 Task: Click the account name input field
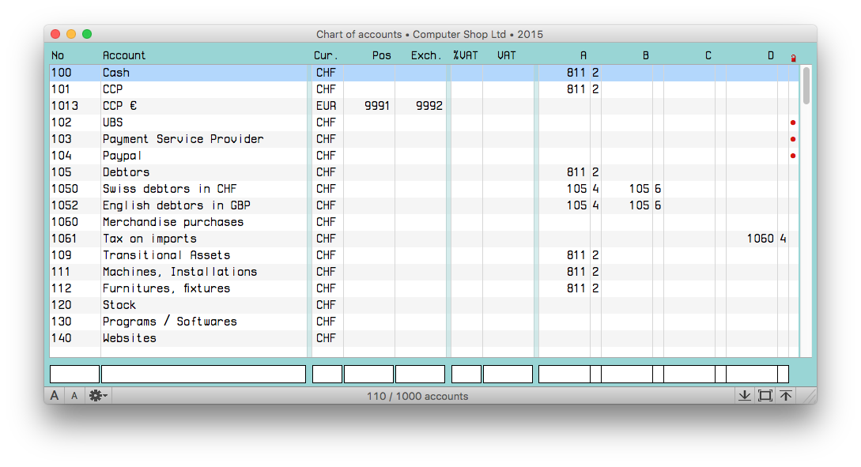[x=204, y=375]
